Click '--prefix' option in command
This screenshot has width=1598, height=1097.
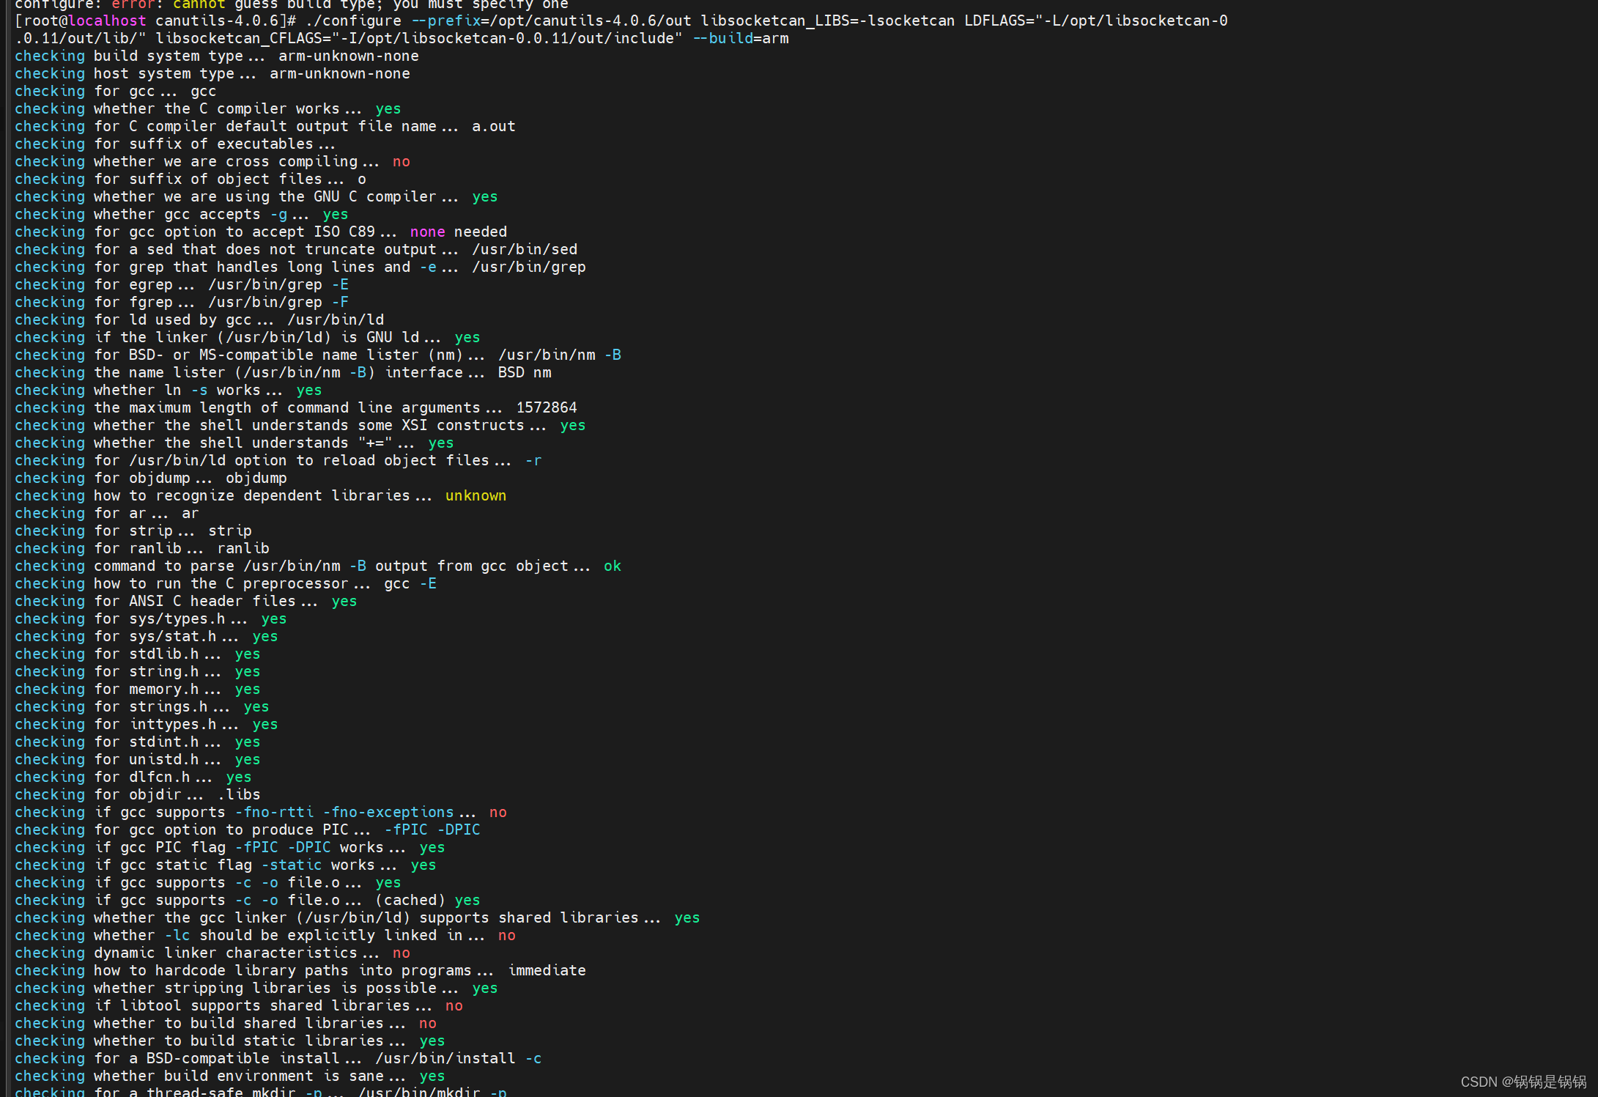[445, 21]
